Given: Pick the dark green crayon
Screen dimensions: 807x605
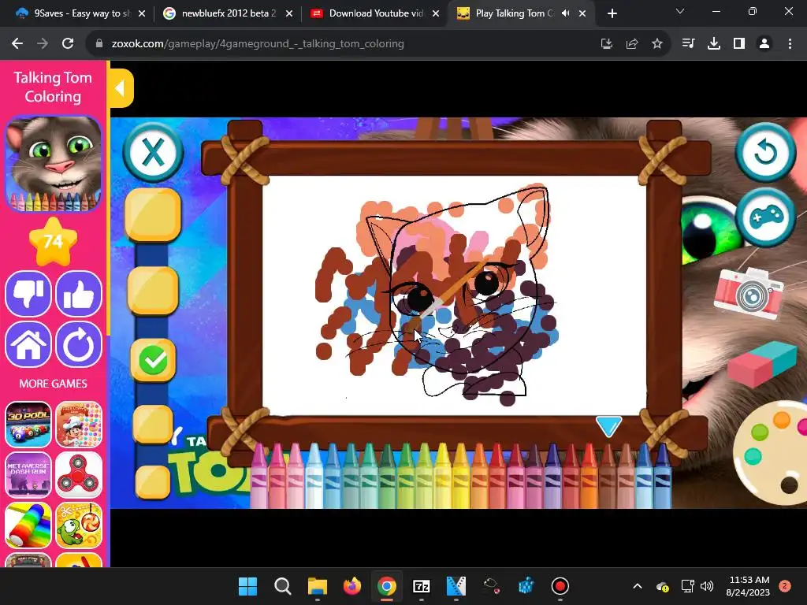Looking at the screenshot, I should click(388, 476).
